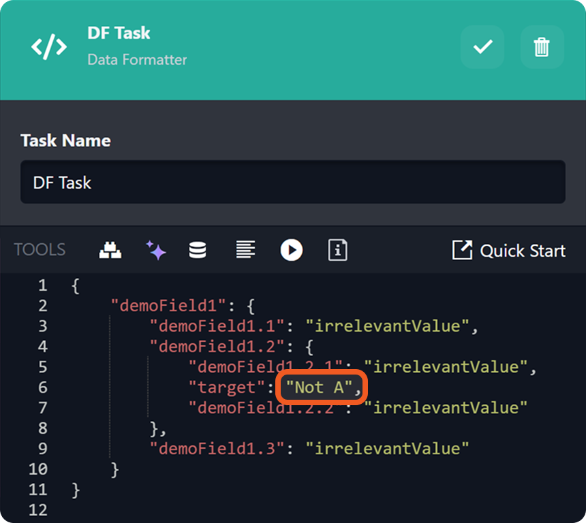Open the info document icon
This screenshot has width=586, height=523.
(x=337, y=250)
